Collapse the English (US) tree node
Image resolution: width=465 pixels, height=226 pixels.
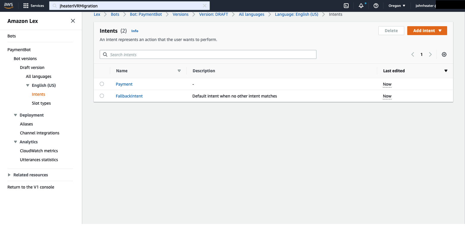28,85
